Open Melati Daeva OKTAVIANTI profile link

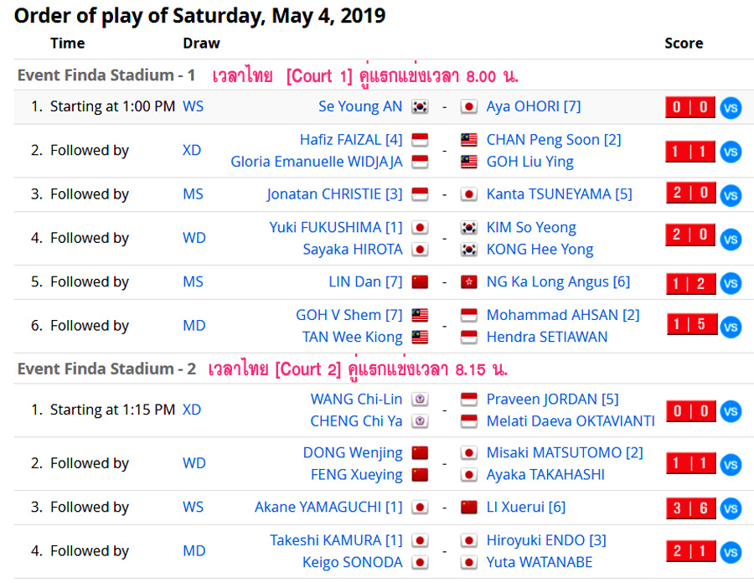[x=571, y=421]
